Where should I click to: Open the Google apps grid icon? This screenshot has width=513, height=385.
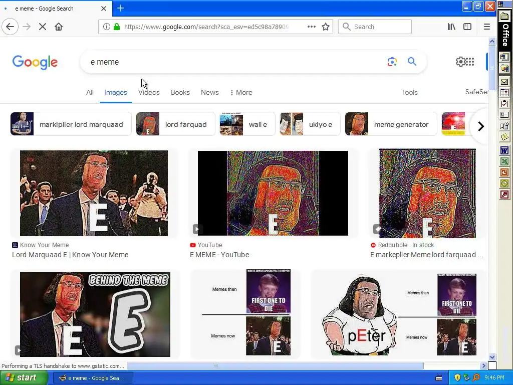470,62
